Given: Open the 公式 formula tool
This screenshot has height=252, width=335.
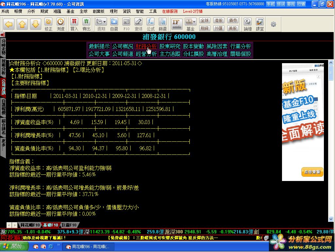Looking at the screenshot, I should click(150, 24).
